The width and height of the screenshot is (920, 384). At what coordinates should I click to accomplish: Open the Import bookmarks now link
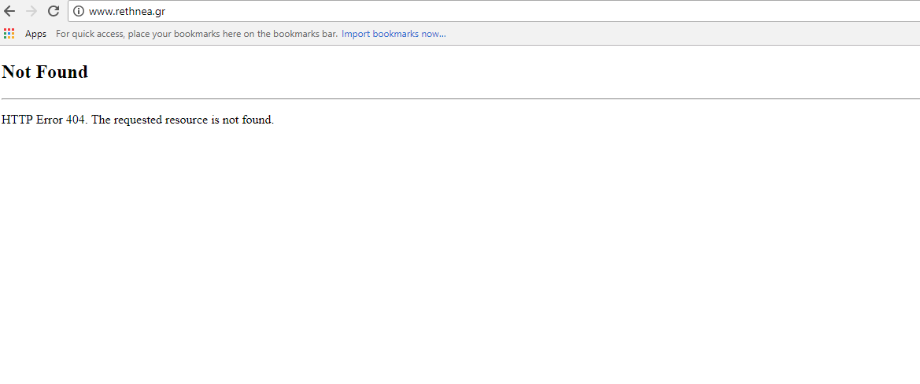pyautogui.click(x=393, y=34)
